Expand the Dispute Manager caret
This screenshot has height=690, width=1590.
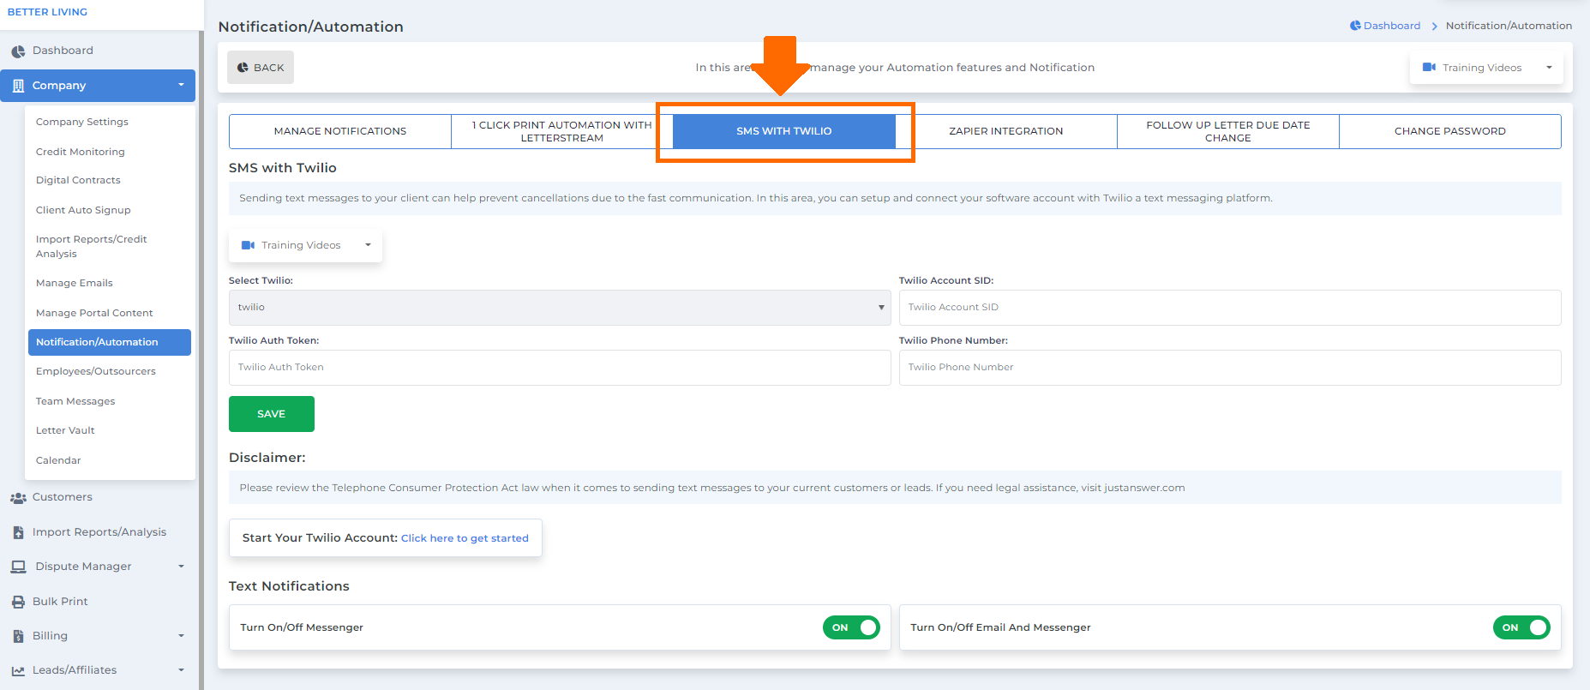point(181,567)
